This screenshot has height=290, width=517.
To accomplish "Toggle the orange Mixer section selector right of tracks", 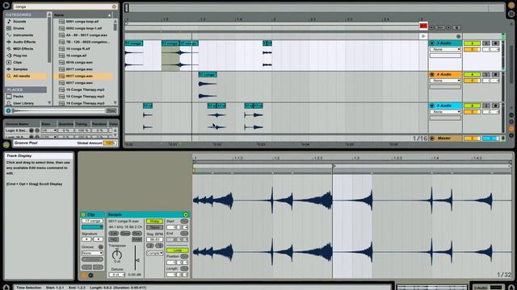I will coord(511,129).
